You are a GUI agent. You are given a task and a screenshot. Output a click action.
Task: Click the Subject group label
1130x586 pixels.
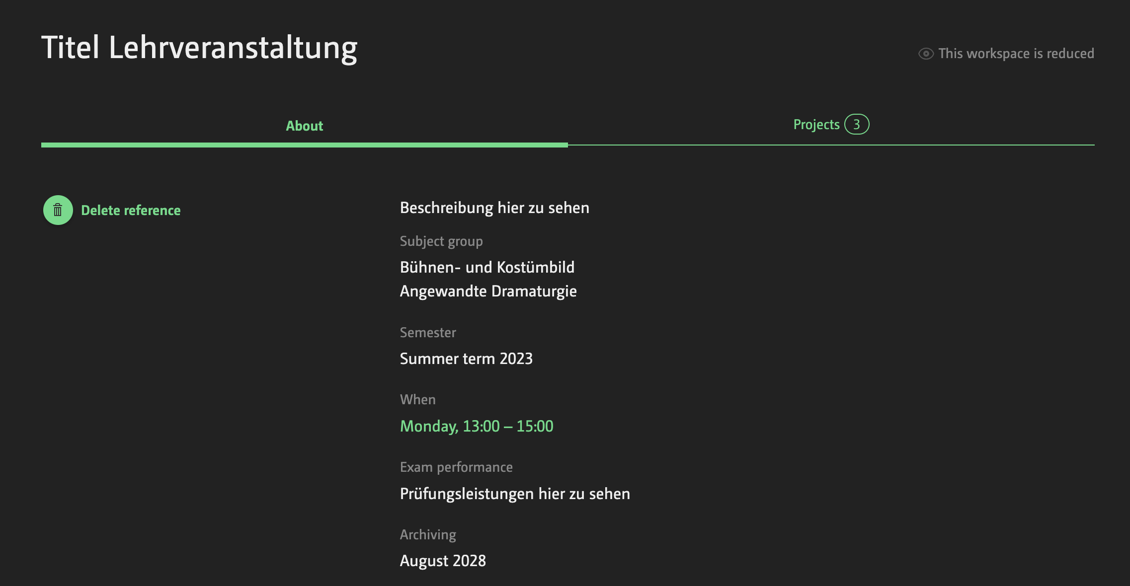441,241
